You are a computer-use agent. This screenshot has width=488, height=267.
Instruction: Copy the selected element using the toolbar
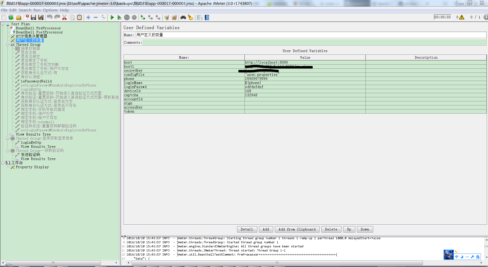pyautogui.click(x=72, y=17)
